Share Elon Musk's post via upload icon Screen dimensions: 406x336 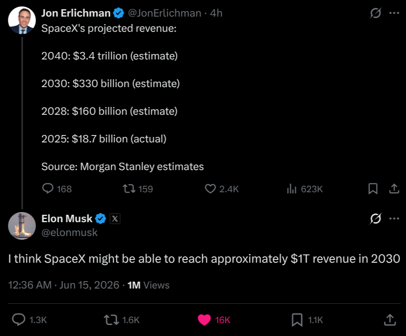(x=390, y=320)
